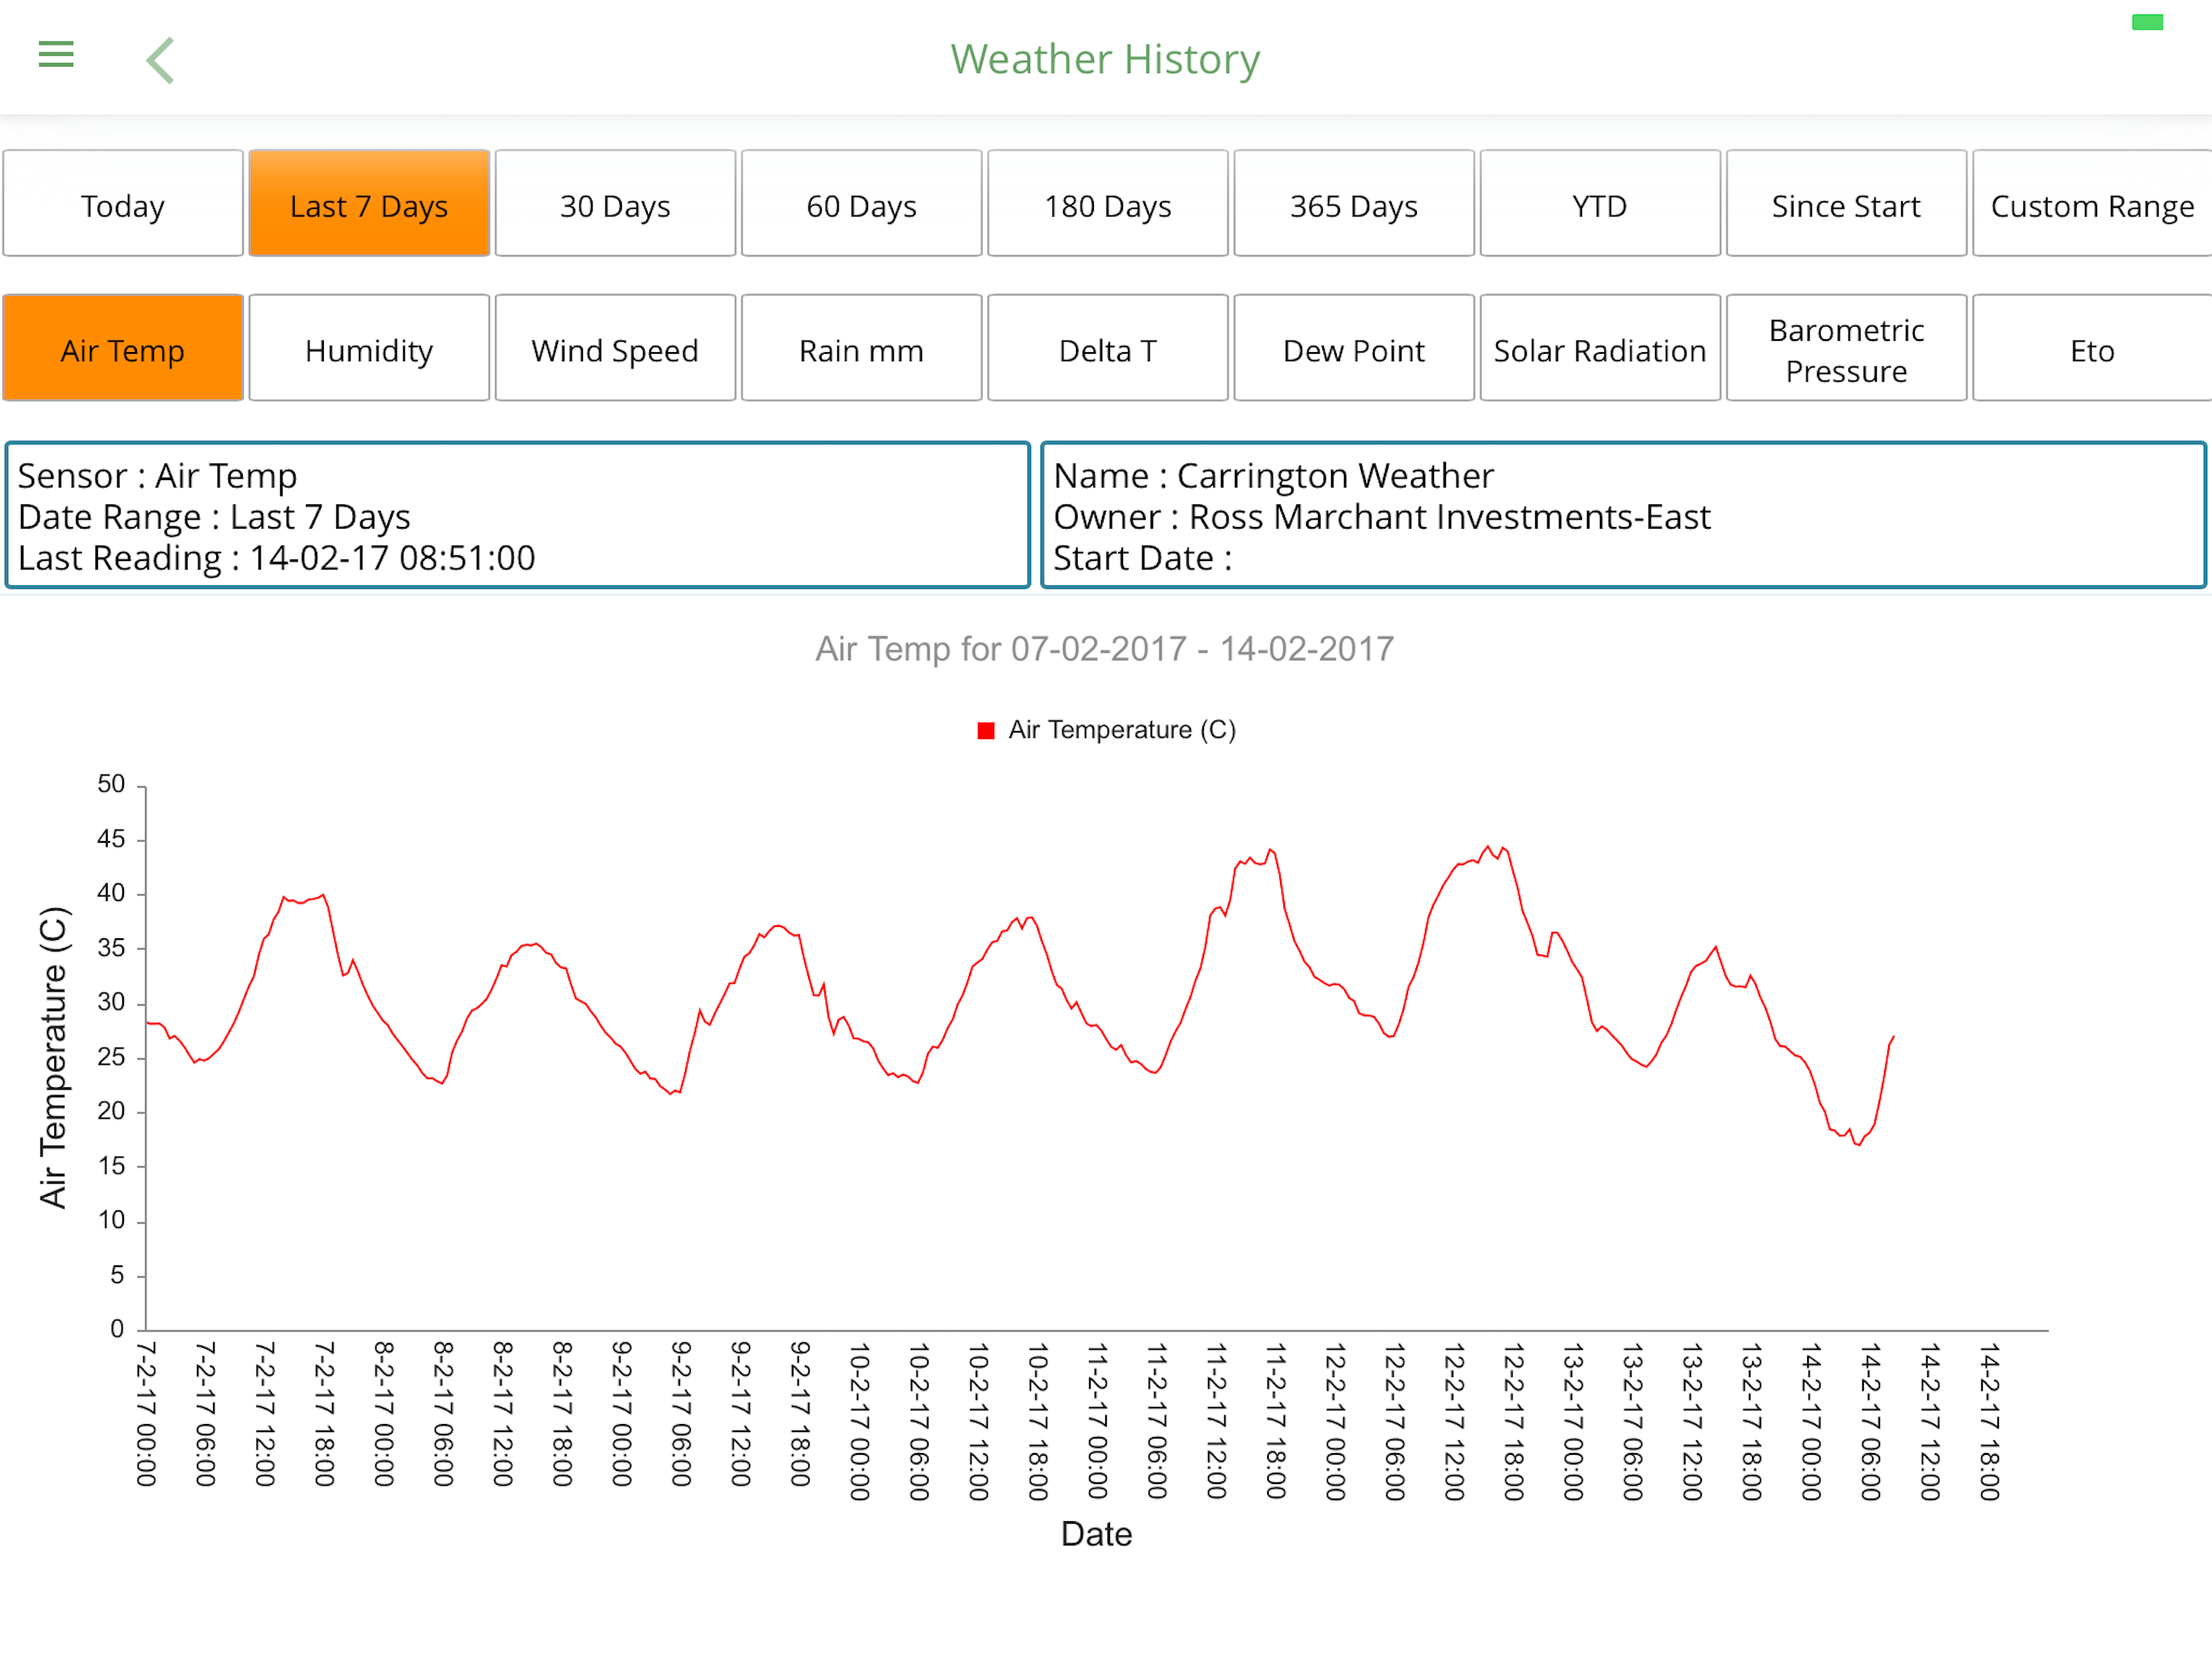Open Solar Radiation data

pos(1599,350)
